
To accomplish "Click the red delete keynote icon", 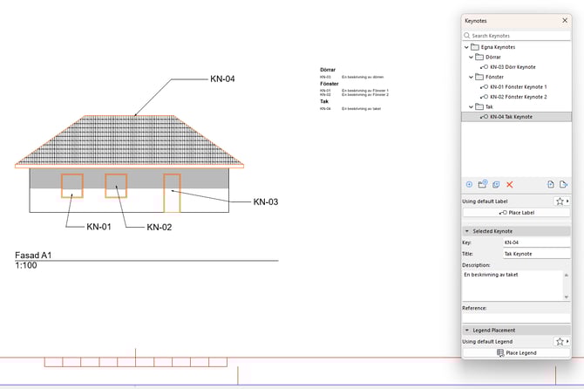I will 510,185.
